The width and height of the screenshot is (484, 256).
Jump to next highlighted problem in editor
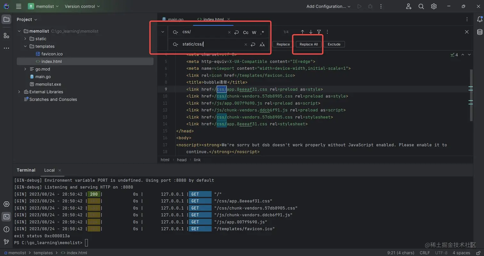(469, 55)
